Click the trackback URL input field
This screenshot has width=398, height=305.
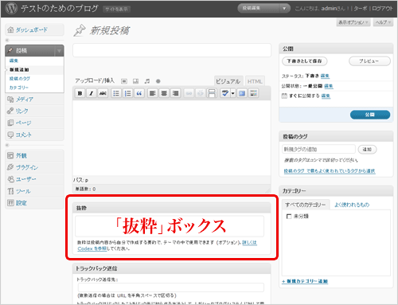coord(171,287)
